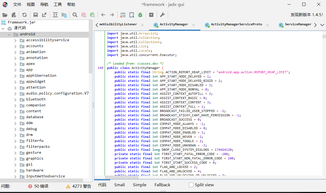Viewport: 326px width, 193px height.
Task: Collapse the android package node
Action: tap(9, 34)
